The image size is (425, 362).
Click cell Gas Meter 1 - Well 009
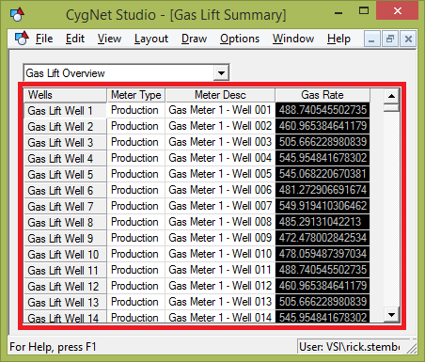coord(220,238)
